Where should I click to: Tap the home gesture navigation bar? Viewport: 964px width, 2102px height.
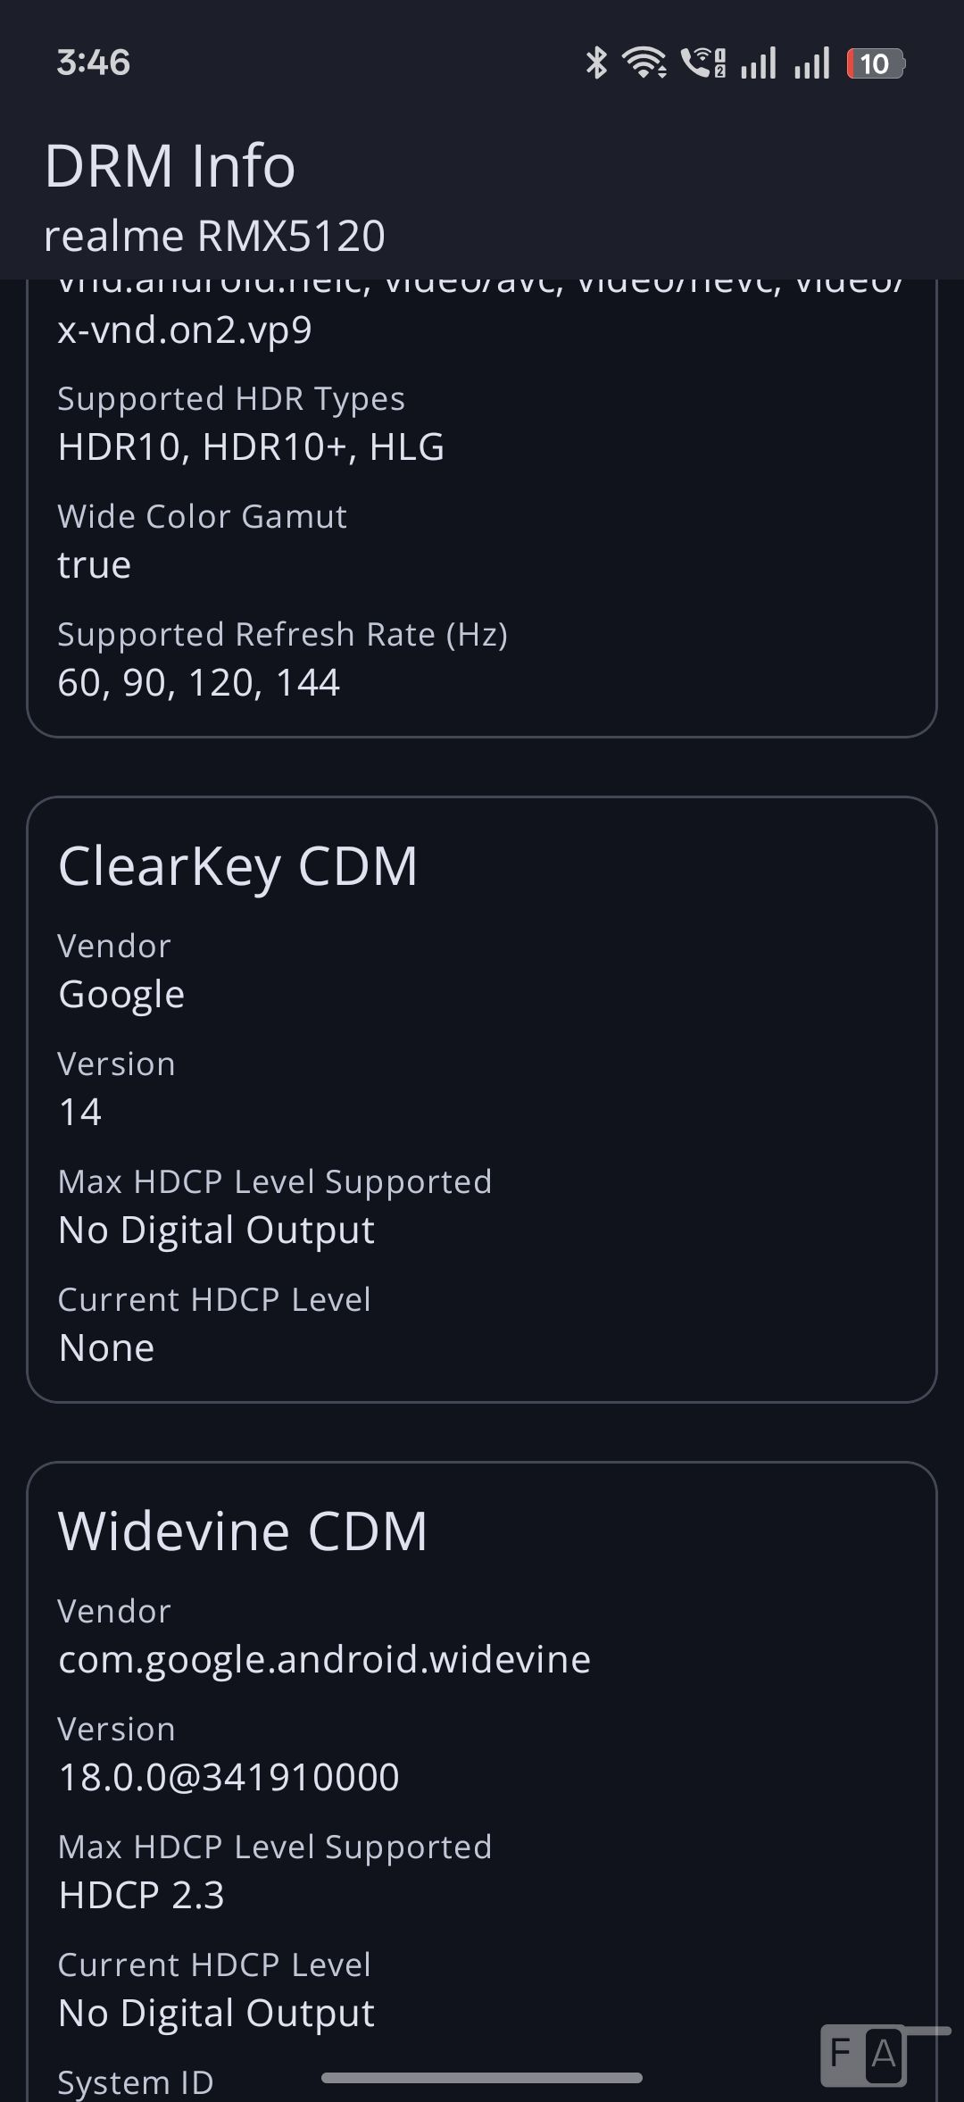click(482, 2078)
